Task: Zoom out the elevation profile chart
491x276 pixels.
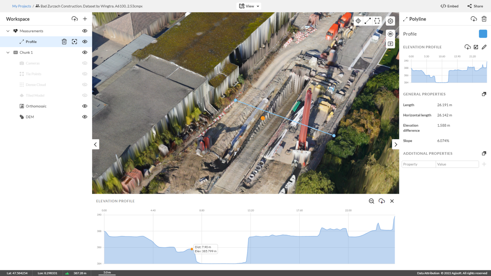Action: 371,201
